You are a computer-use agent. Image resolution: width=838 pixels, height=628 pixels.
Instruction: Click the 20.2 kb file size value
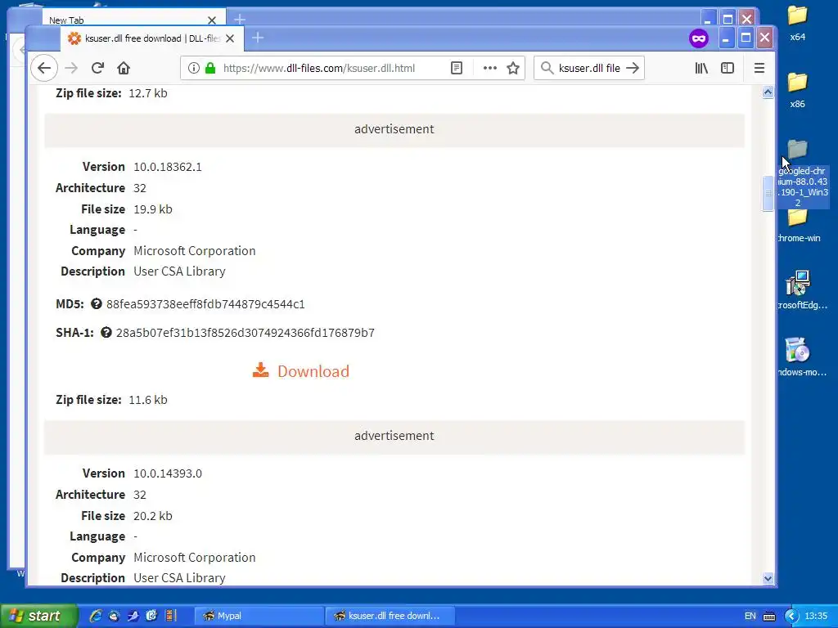coord(153,515)
